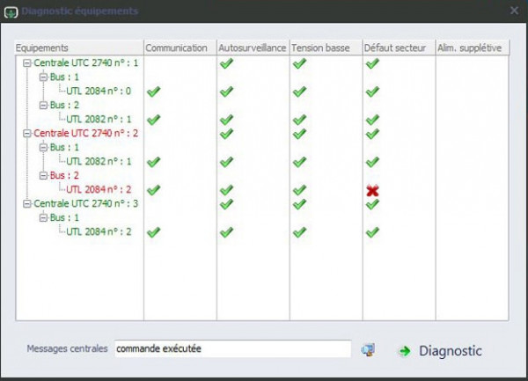This screenshot has height=381, width=528.
Task: Select the UTL 2084 n° : 0 item
Action: [99, 91]
